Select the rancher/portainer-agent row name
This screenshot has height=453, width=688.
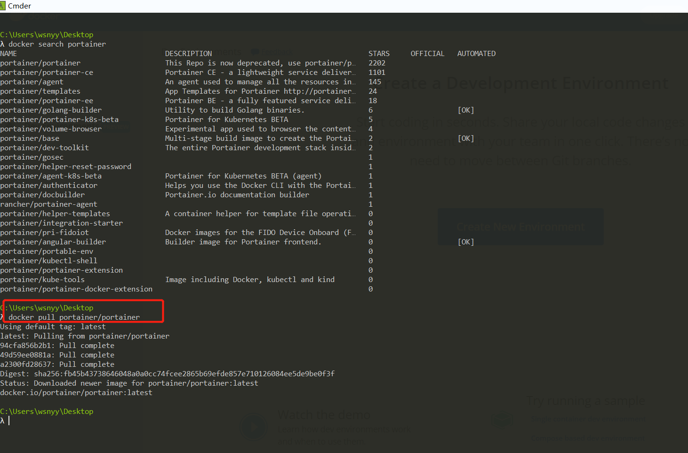coord(48,204)
